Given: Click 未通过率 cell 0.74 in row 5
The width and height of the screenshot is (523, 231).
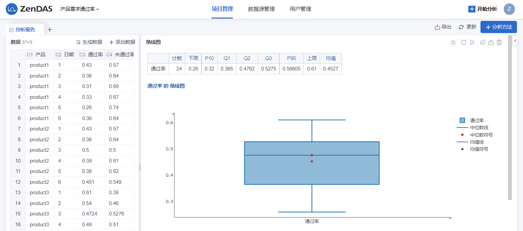Looking at the screenshot, I should point(119,108).
